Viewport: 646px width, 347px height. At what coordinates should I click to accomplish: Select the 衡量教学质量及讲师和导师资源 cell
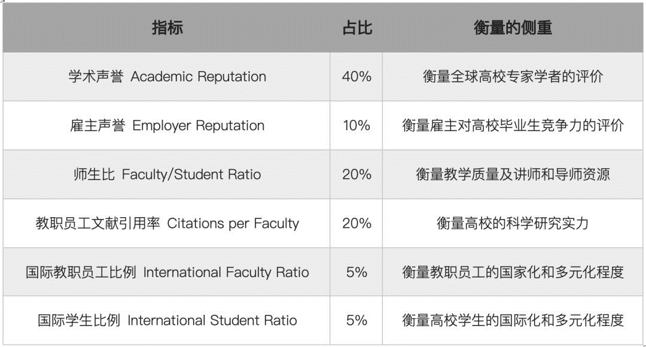pos(513,175)
